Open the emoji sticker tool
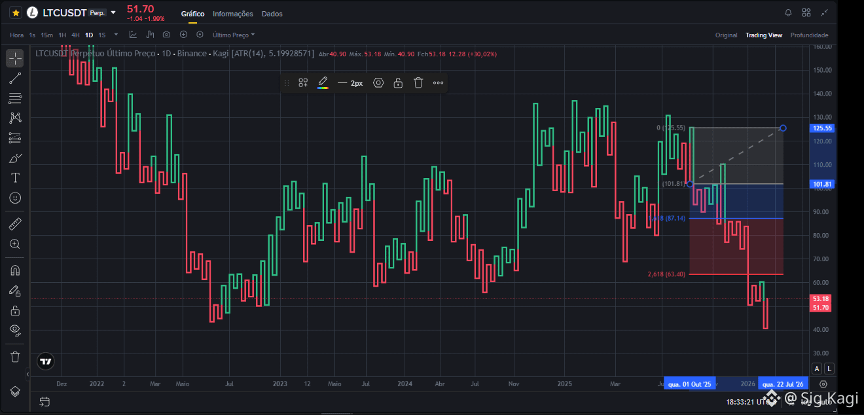 pos(15,197)
